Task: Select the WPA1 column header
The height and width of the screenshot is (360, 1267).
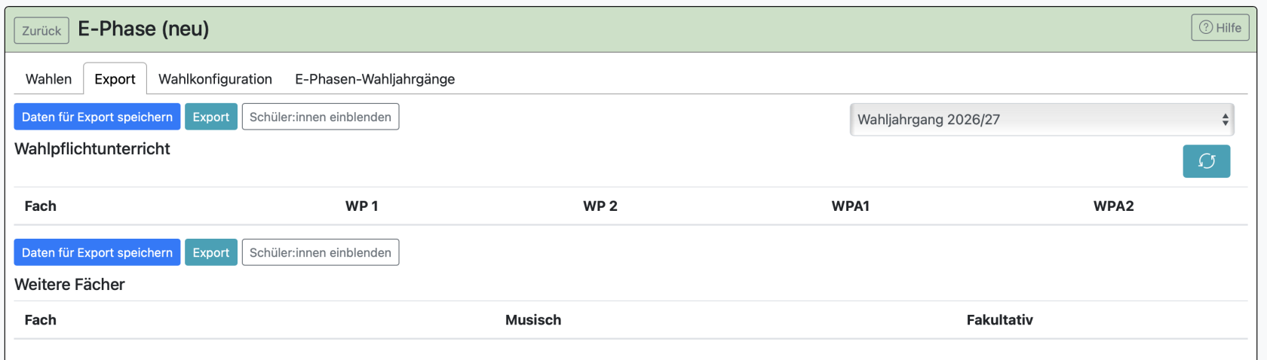Action: tap(851, 206)
